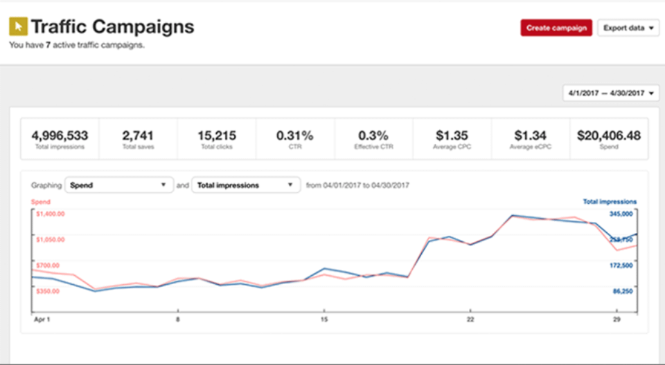Select the CTR 0.31% metric tile

click(x=295, y=139)
